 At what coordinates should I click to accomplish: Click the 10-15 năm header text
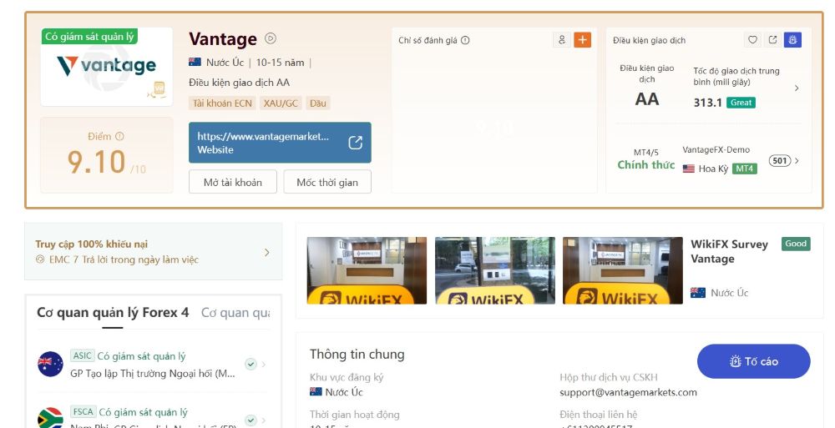[280, 63]
